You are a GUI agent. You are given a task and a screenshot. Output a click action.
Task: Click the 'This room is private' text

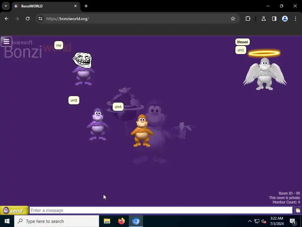click(x=285, y=198)
